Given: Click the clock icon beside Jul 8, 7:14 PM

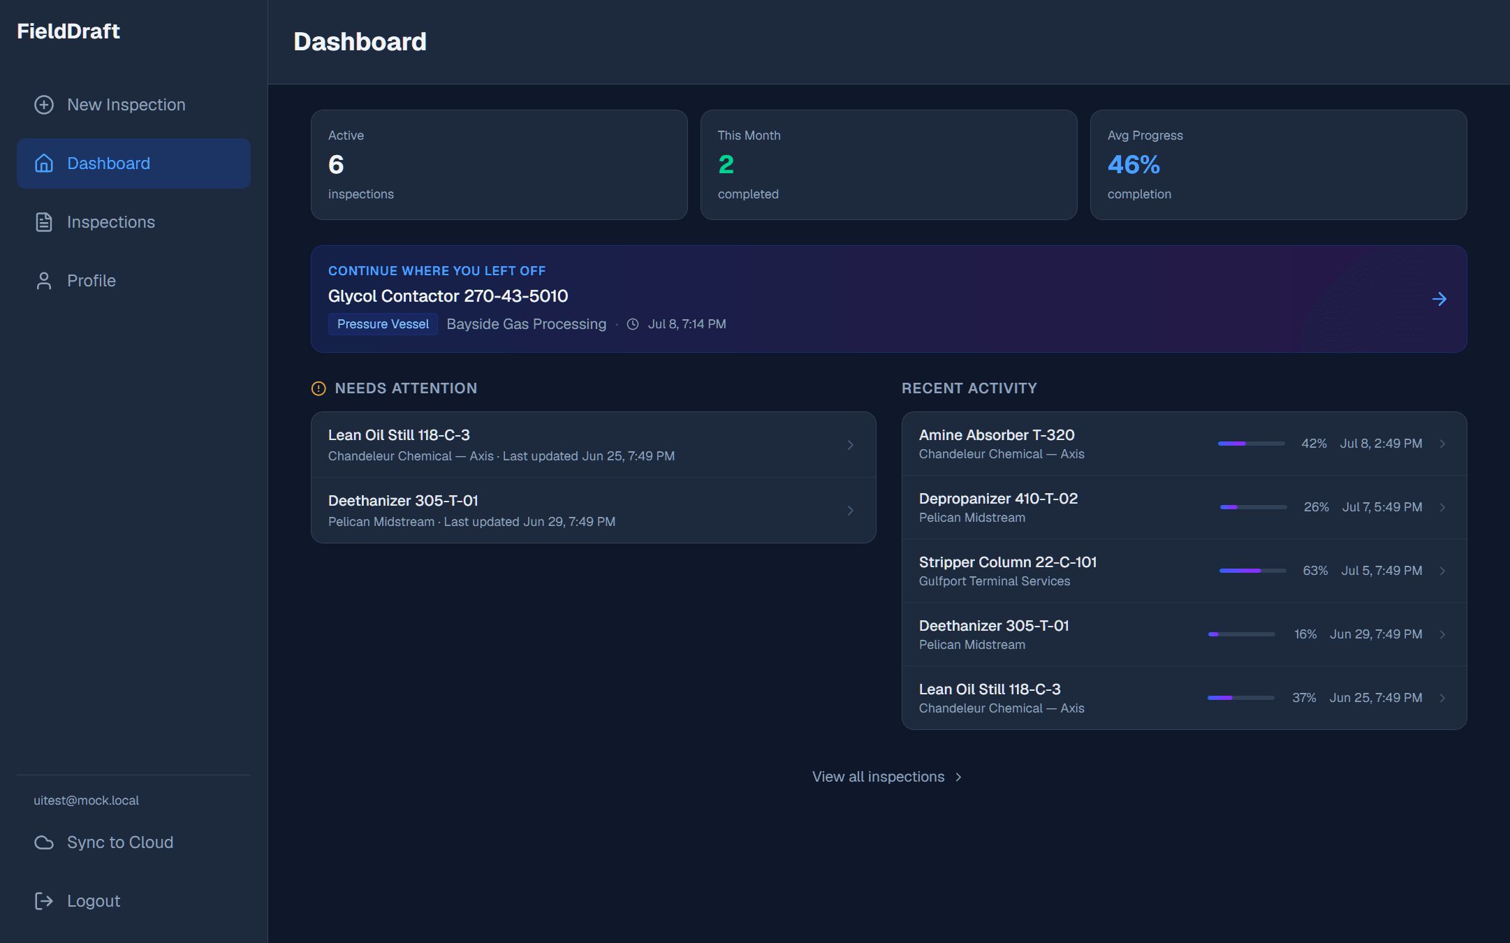Looking at the screenshot, I should [633, 324].
